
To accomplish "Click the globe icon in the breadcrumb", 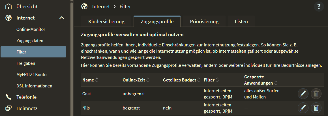I will click(84, 7).
